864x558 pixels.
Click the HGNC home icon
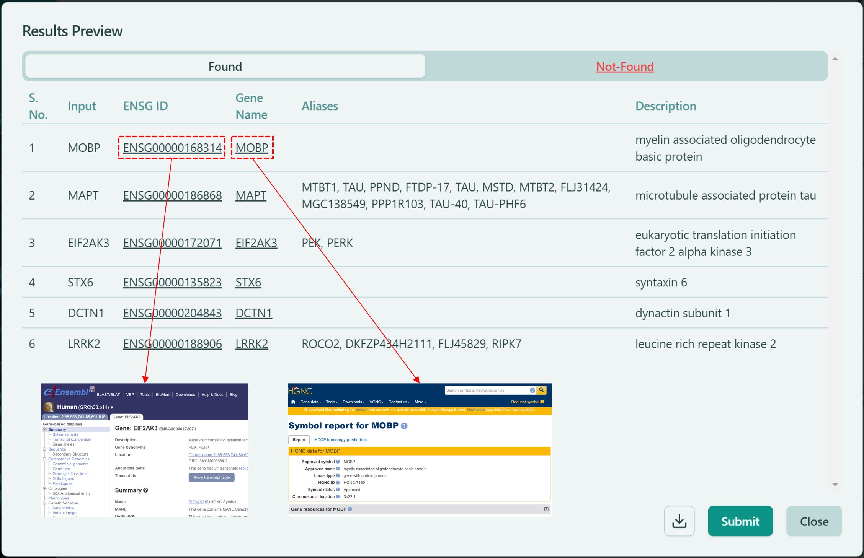[x=293, y=402]
